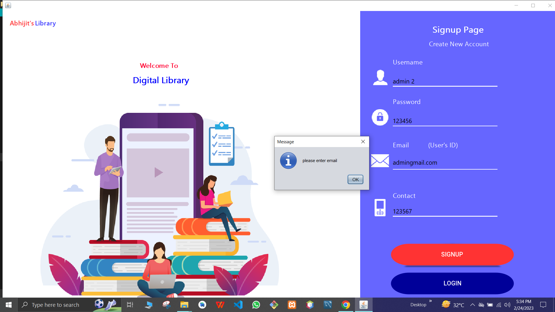Click the 'Create New Account' subtitle
This screenshot has width=555, height=312.
pyautogui.click(x=459, y=44)
